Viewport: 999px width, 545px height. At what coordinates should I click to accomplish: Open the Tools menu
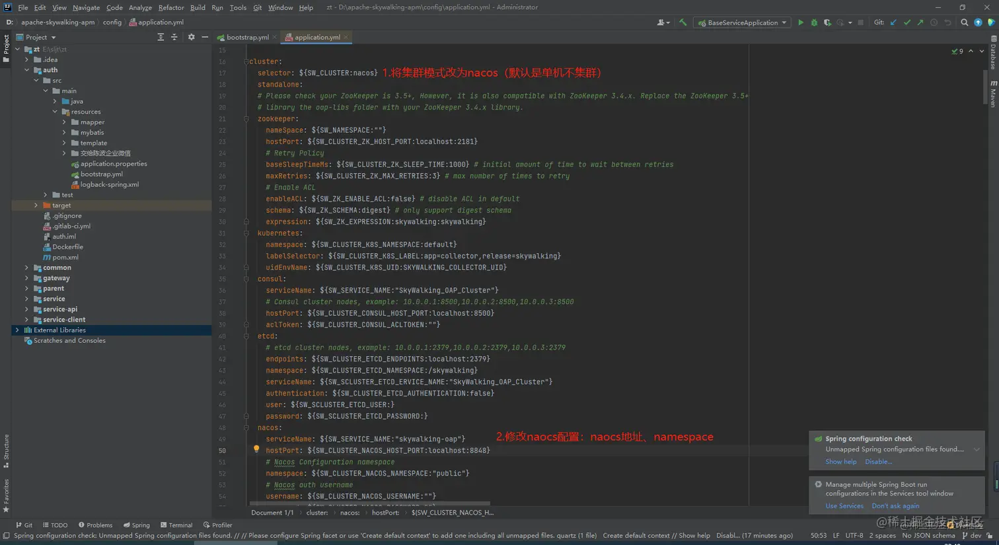pyautogui.click(x=238, y=7)
